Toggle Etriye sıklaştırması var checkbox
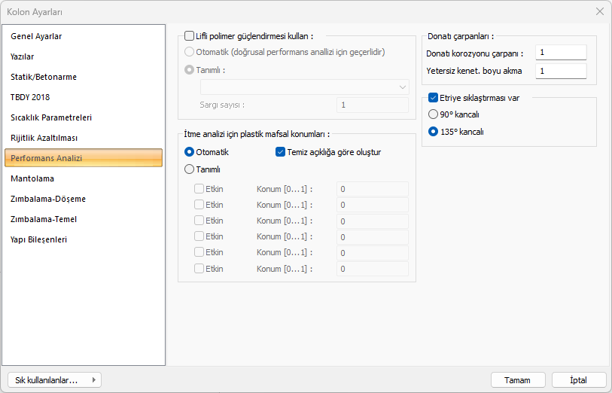This screenshot has width=612, height=393. [434, 97]
